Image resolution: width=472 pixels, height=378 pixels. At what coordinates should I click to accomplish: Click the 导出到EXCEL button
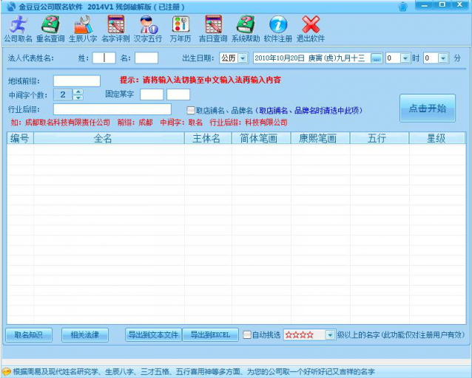[x=210, y=335]
